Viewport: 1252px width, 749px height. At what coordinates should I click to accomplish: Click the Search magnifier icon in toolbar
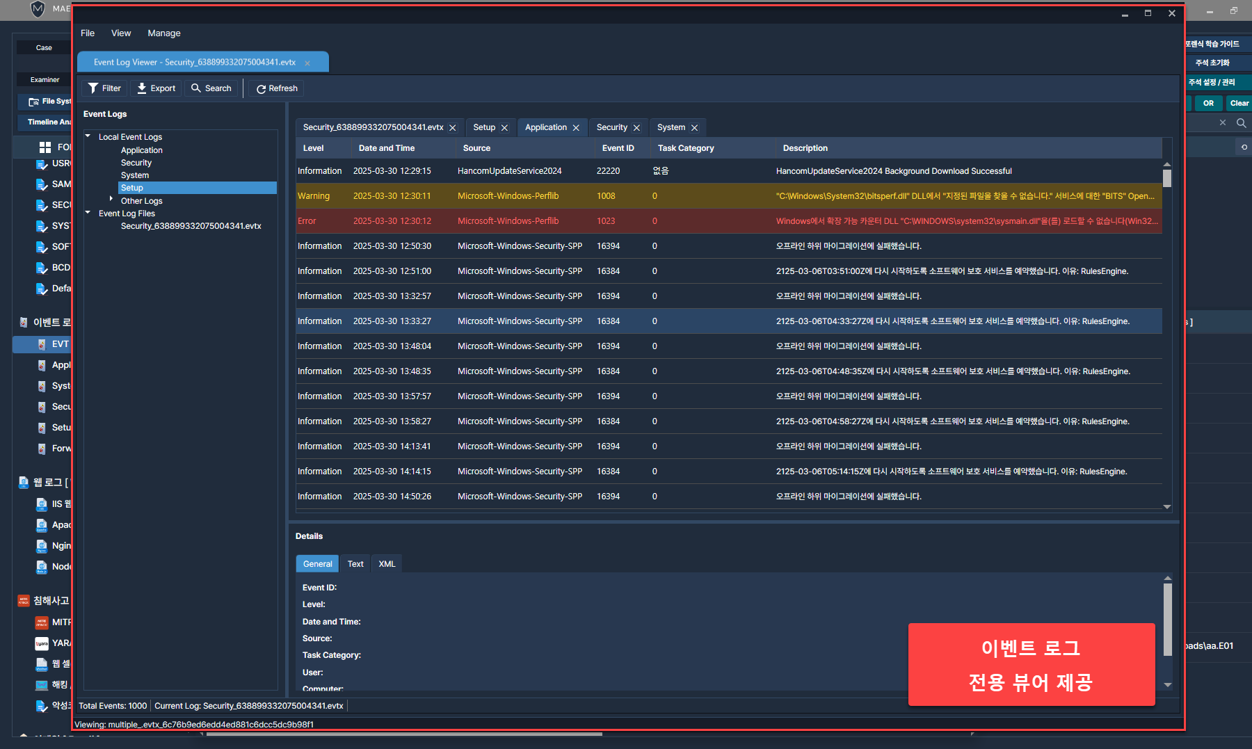[x=196, y=88]
